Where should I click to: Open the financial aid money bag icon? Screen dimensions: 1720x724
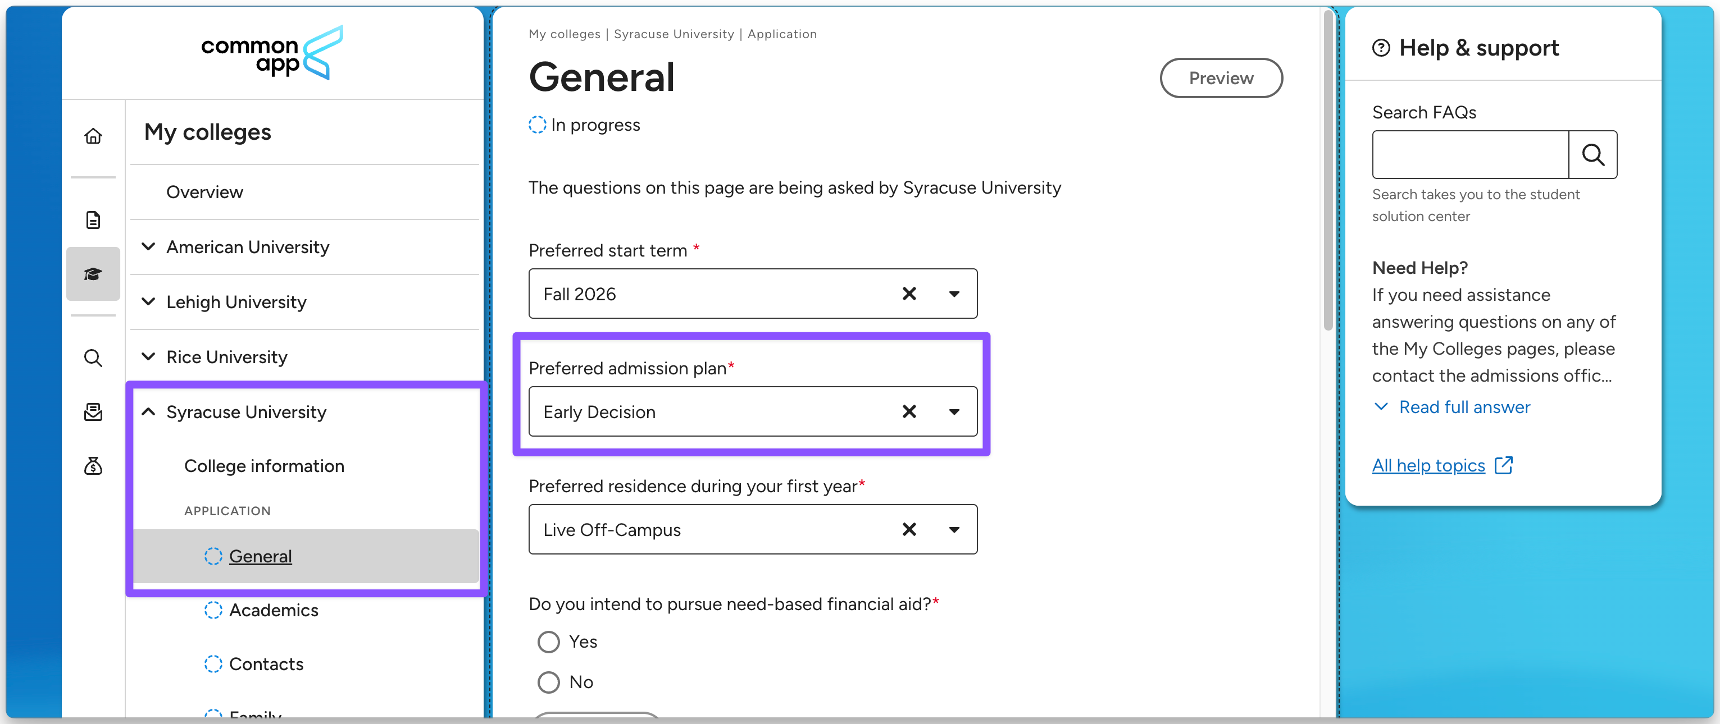click(x=93, y=465)
